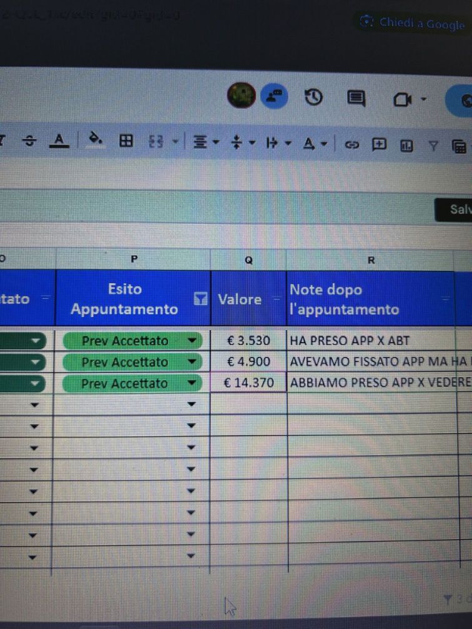The width and height of the screenshot is (472, 629).
Task: Start a Meet call with the camera icon
Action: click(402, 99)
